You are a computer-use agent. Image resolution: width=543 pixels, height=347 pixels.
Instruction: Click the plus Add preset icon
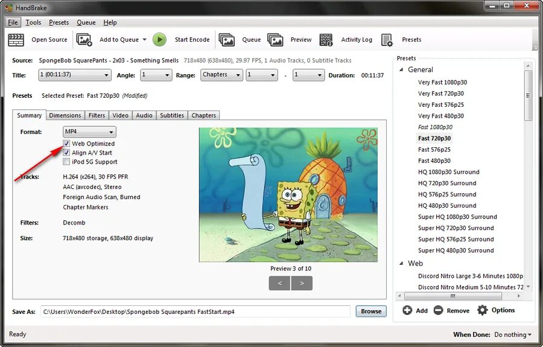pos(407,310)
